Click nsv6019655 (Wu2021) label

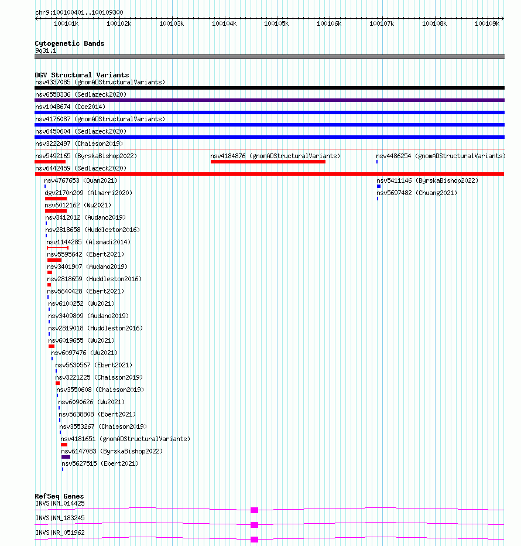[81, 340]
